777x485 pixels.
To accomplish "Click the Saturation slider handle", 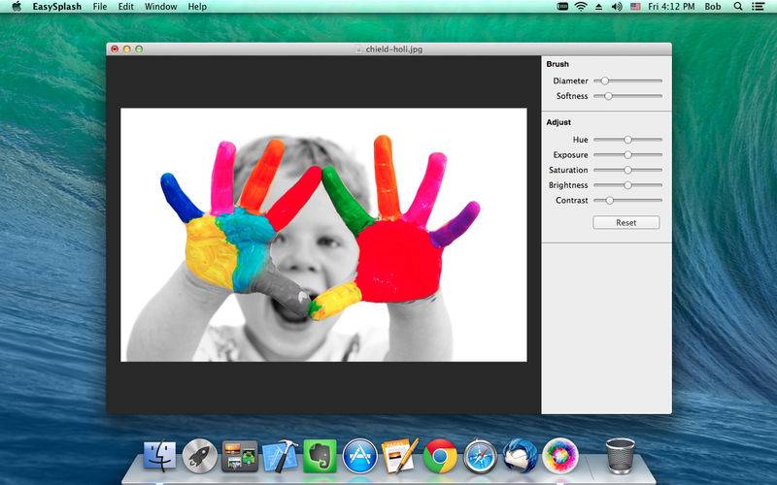I will tap(628, 170).
